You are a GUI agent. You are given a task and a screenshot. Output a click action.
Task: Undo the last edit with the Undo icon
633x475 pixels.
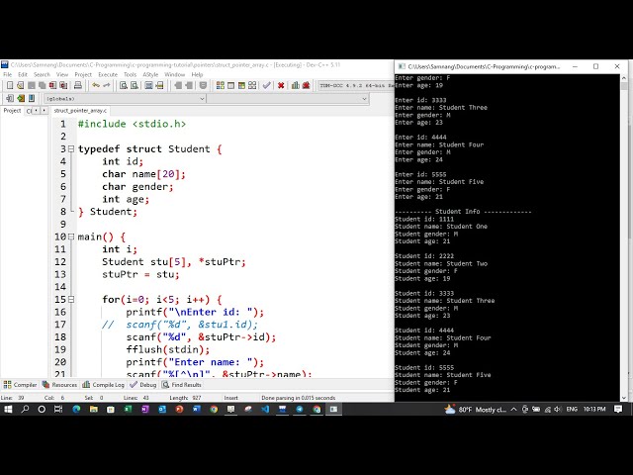96,85
